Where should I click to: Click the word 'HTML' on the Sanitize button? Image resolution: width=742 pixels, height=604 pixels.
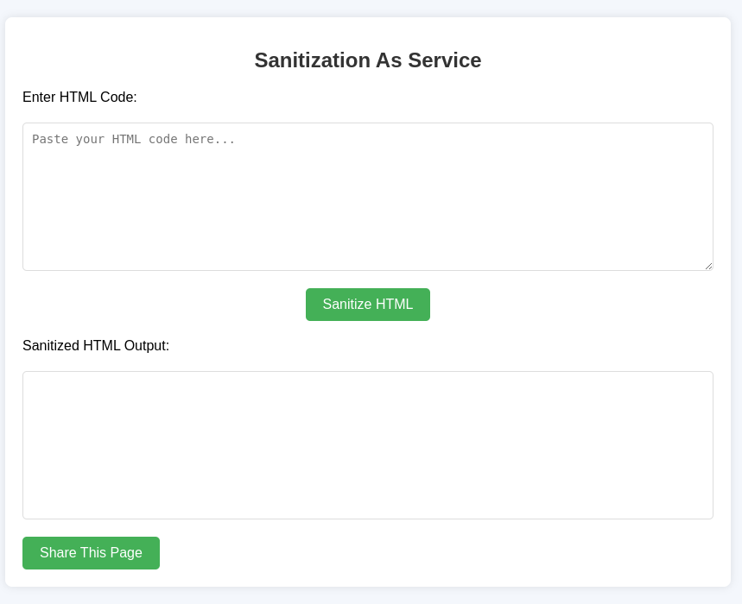coord(395,305)
